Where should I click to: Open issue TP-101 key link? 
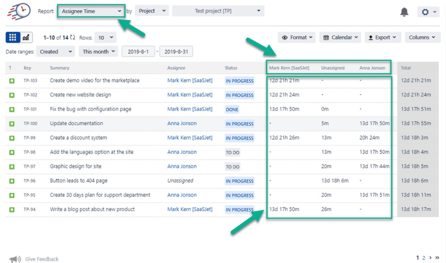point(30,109)
